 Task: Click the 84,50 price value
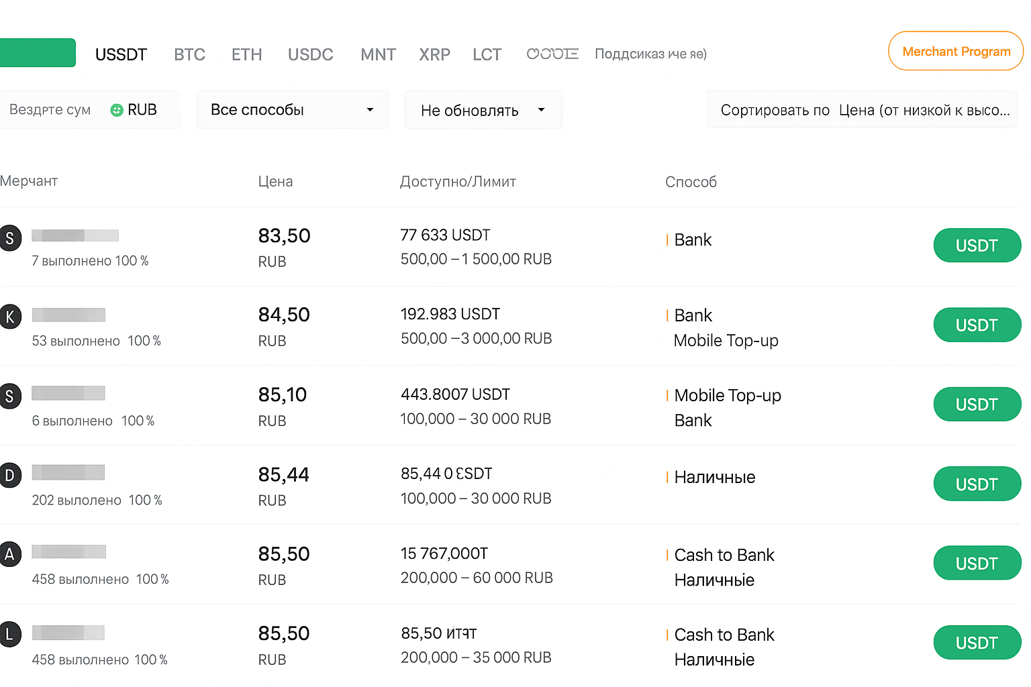point(284,315)
